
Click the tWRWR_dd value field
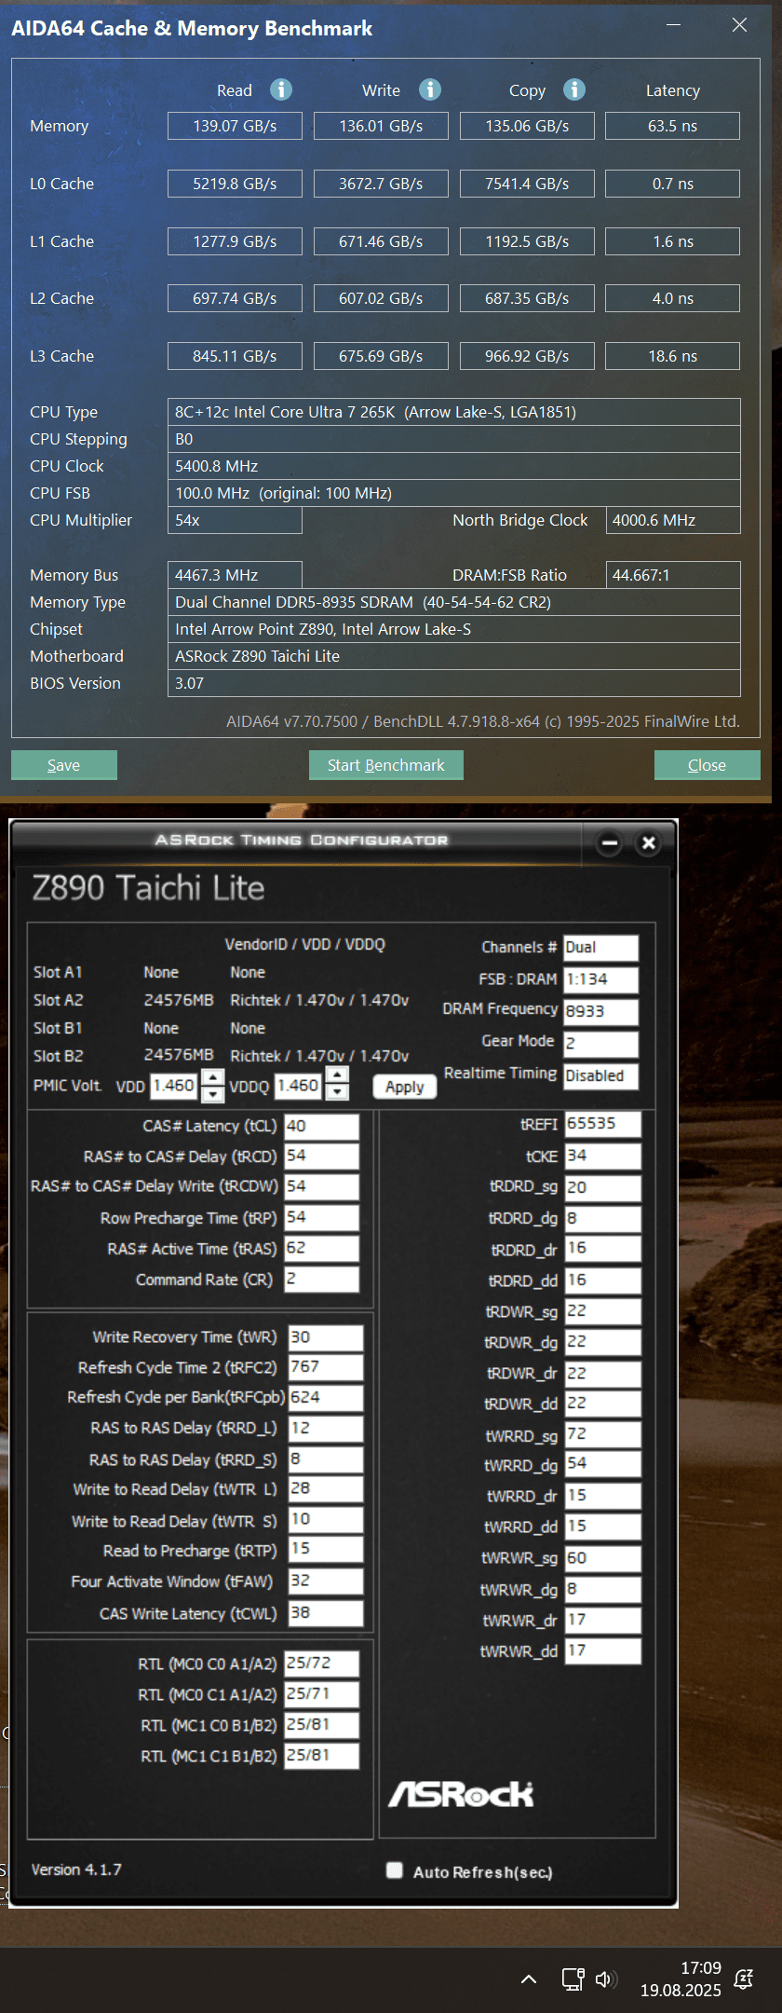pyautogui.click(x=602, y=1650)
